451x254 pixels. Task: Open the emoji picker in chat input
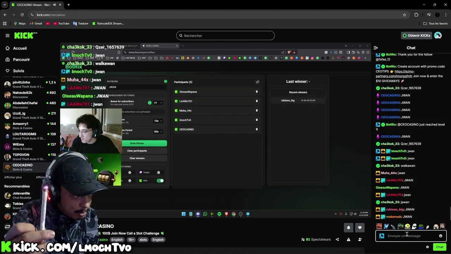(x=440, y=236)
